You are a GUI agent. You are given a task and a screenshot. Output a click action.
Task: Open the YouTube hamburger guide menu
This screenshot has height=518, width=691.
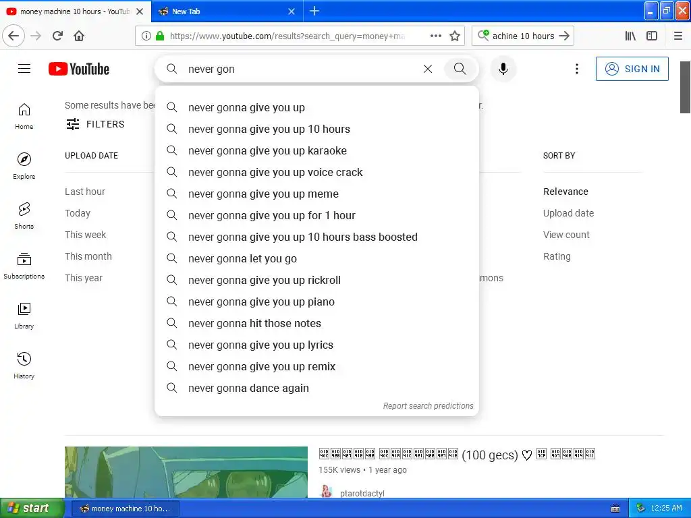[24, 69]
